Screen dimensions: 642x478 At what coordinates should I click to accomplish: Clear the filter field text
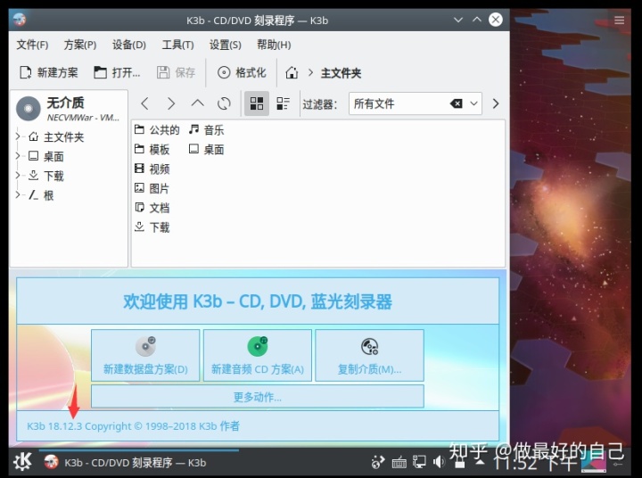457,103
